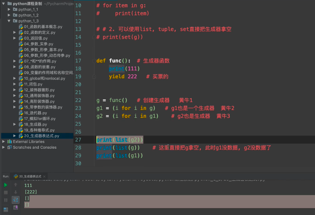Click Scratches and Consoles icon
Screen dimensions: 315x215
(x=9, y=147)
